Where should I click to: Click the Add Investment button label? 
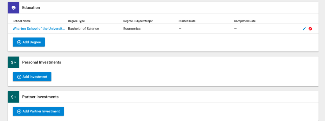[35, 77]
